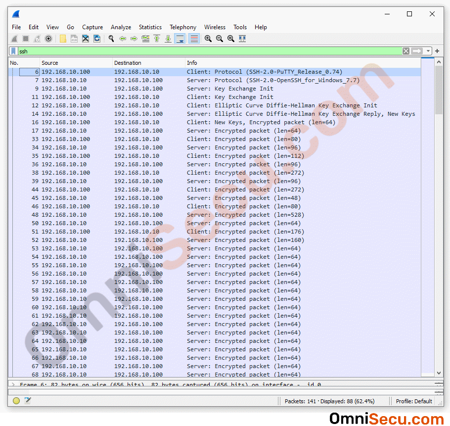This screenshot has height=426, width=450.
Task: Start a new capture with the shark fin icon
Action: tap(14, 39)
